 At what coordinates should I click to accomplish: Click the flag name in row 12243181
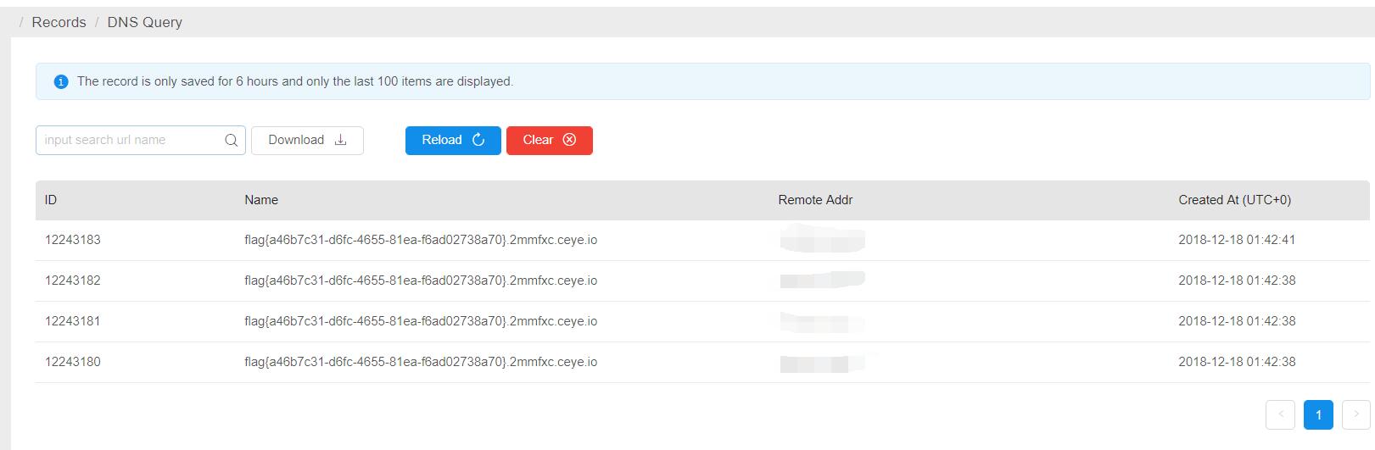[421, 321]
